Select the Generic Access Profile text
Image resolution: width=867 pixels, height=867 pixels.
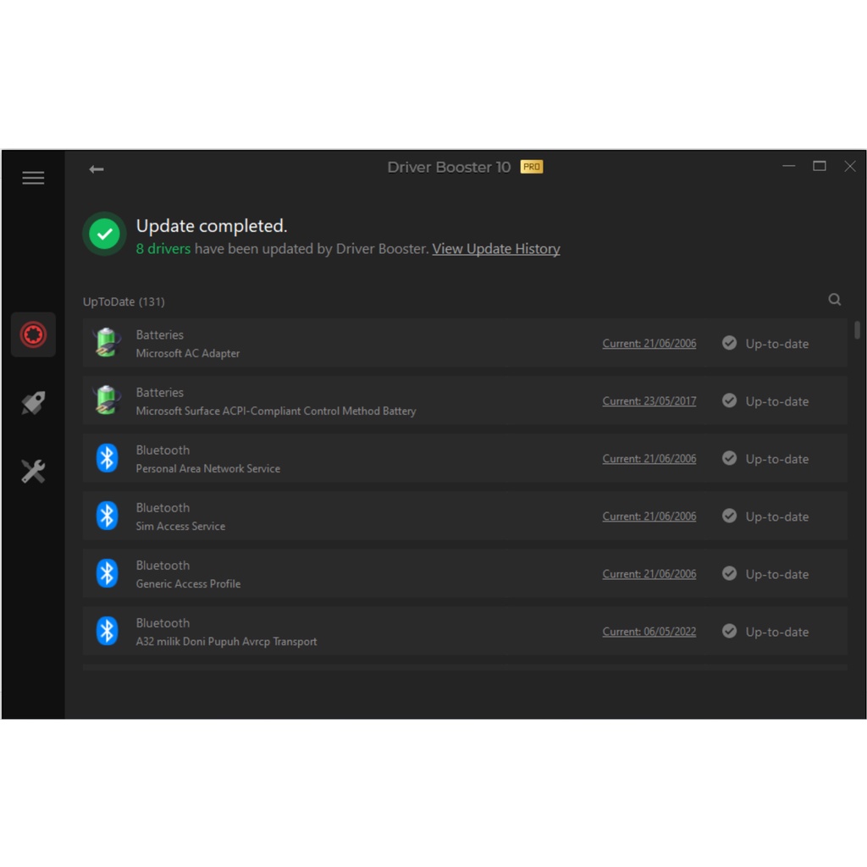point(188,584)
